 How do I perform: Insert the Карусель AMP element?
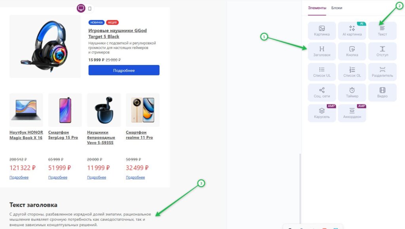(322, 113)
